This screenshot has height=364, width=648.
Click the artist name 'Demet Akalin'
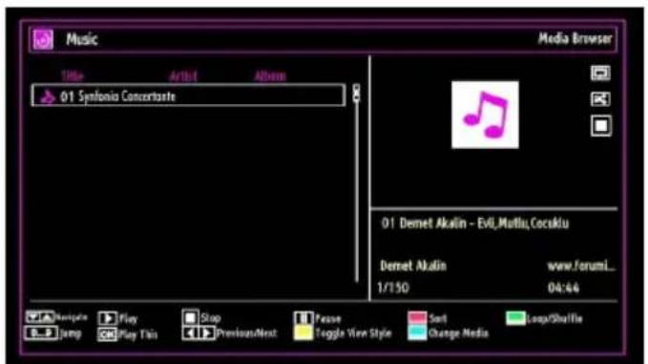coord(413,266)
